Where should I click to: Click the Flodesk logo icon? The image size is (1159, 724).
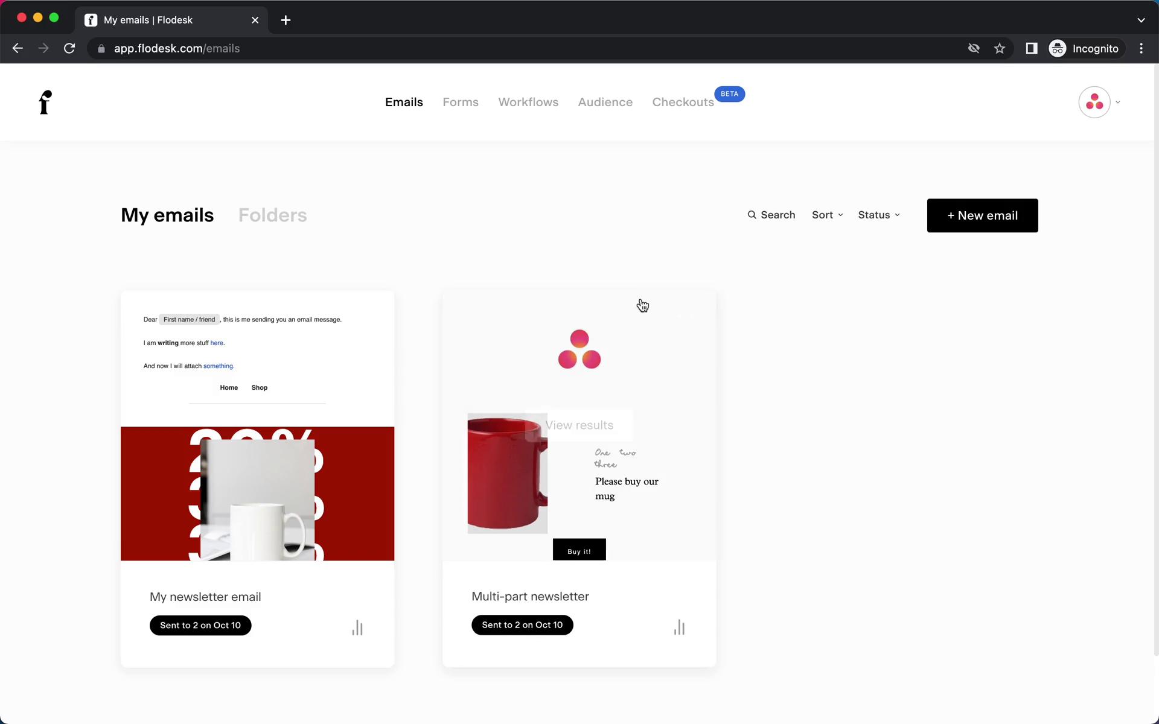(x=45, y=103)
